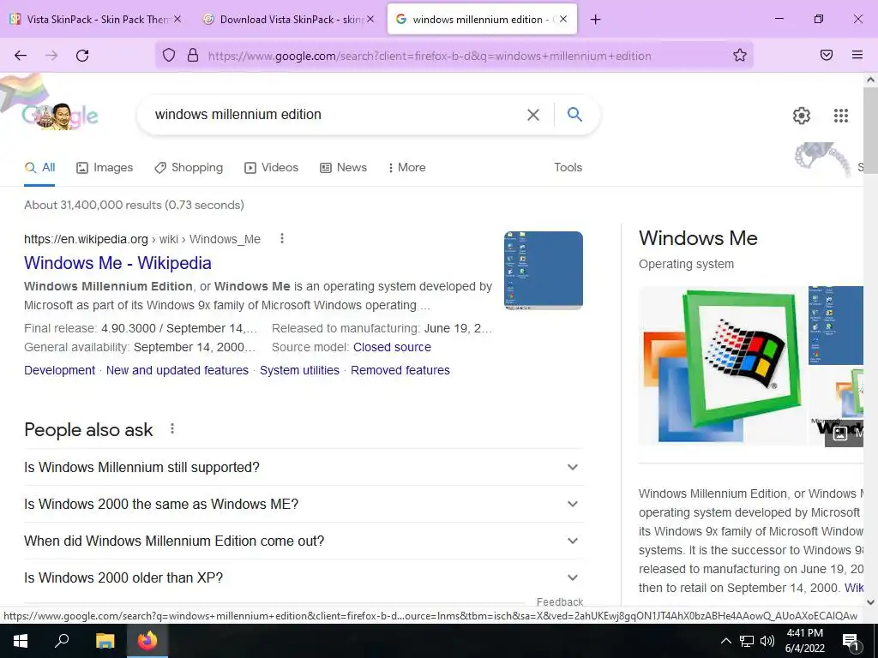Open the More search categories menu

(407, 167)
